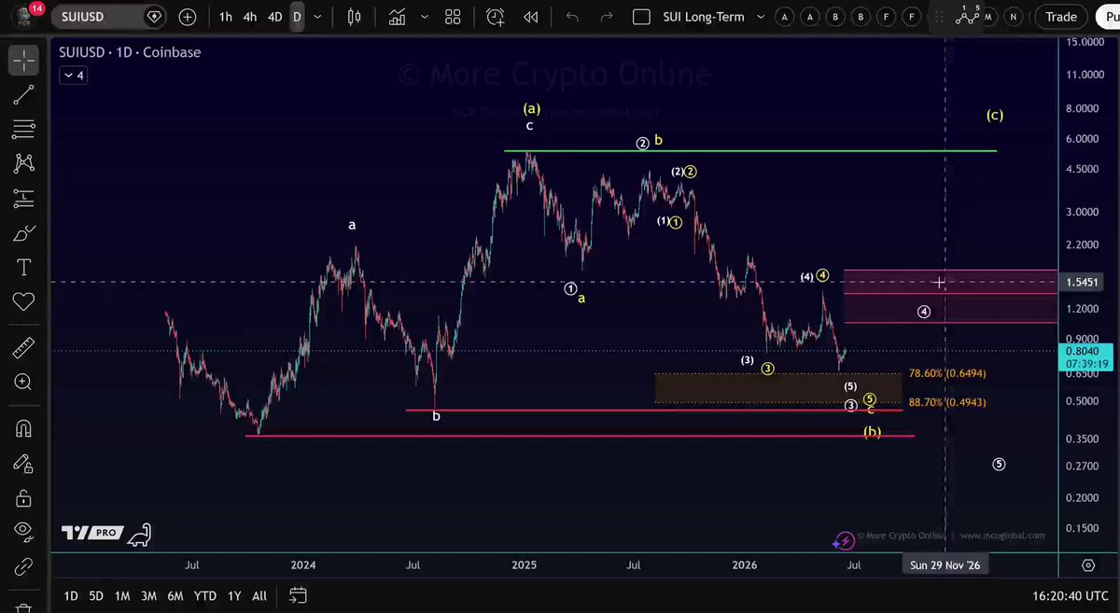Activate the zoom in tool
1120x613 pixels.
pyautogui.click(x=23, y=382)
